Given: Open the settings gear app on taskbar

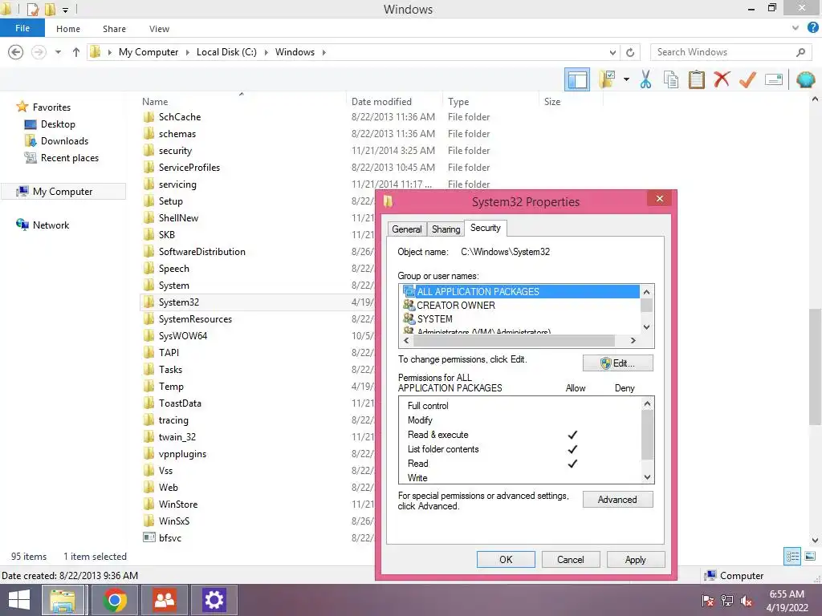Looking at the screenshot, I should point(214,600).
